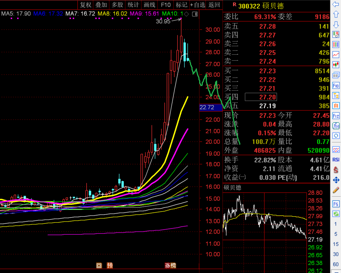The width and height of the screenshot is (341, 273).
Task: Click the back left-arrow icon in sidebar
Action: click(336, 4)
